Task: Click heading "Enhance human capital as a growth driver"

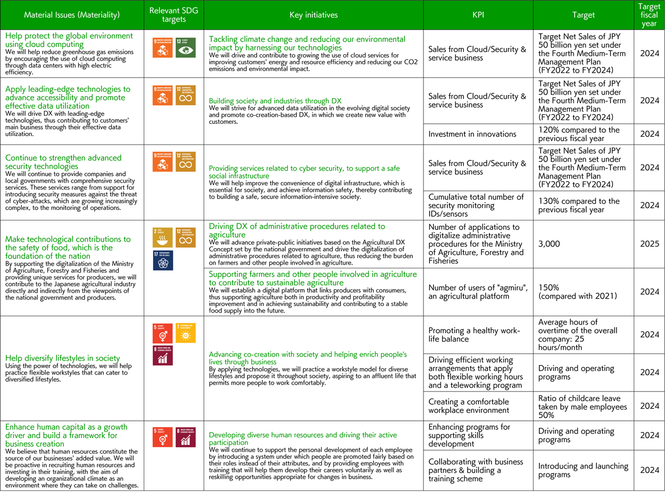Action: tap(66, 435)
